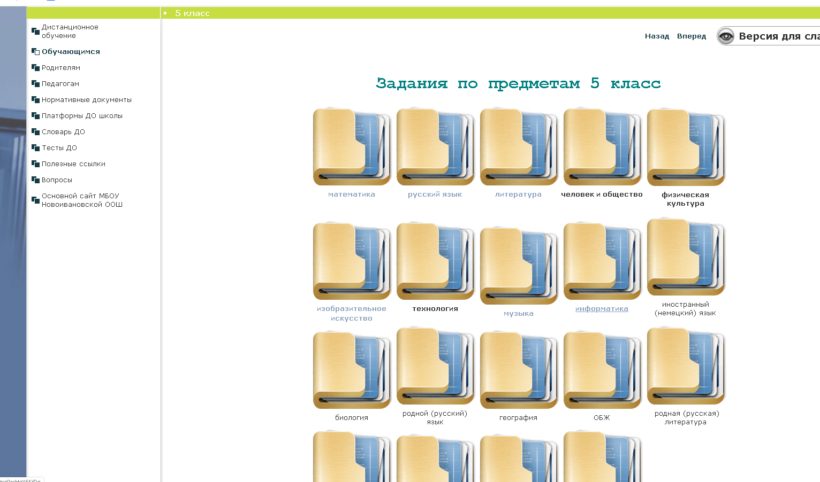Screen dimensions: 820x482
Task: Open Педагогам sidebar entry
Action: [x=60, y=83]
